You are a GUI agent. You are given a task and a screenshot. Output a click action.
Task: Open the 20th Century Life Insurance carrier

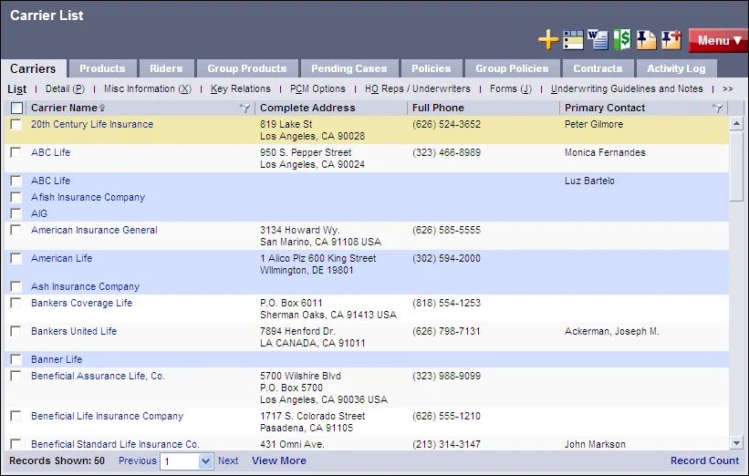click(x=92, y=124)
